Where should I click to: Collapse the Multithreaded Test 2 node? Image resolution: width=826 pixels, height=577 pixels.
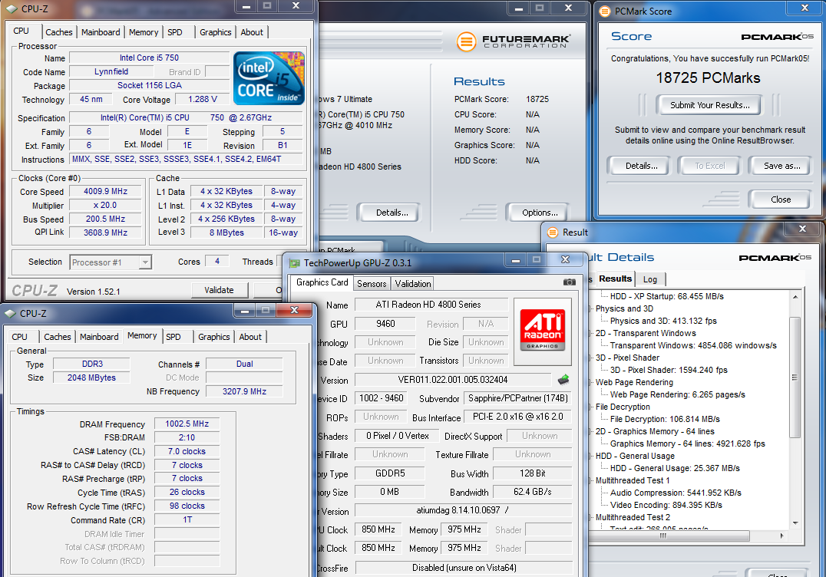point(590,517)
